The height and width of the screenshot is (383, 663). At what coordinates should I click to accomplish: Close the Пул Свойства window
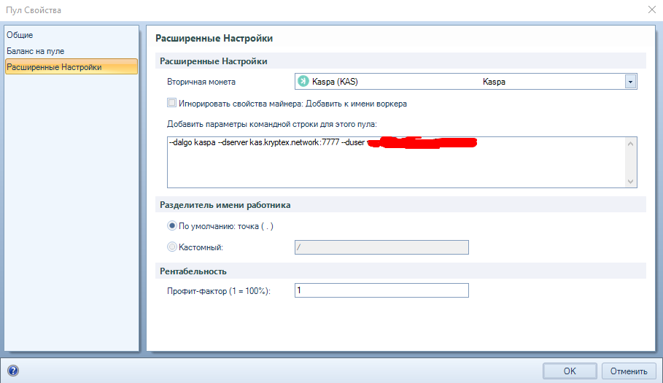coord(652,9)
